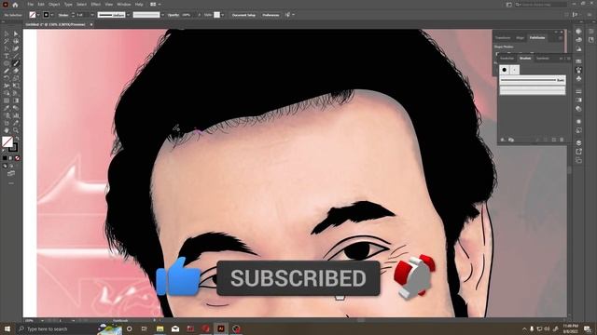
Task: Click Opacity label in control bar
Action: coord(174,15)
